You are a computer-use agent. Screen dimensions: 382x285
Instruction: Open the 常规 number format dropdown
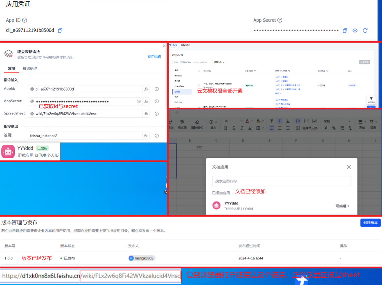(337, 121)
